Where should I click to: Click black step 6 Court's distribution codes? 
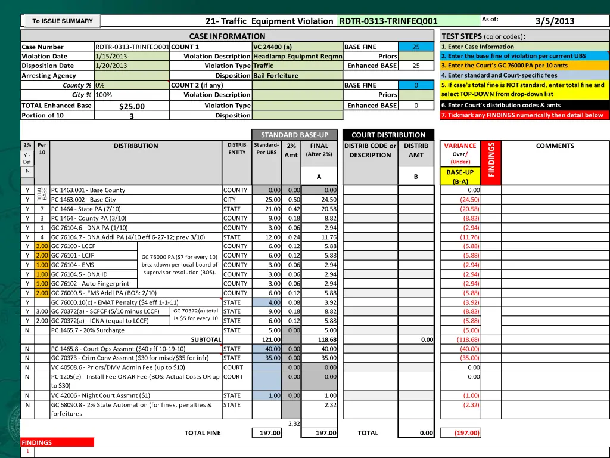pos(524,105)
